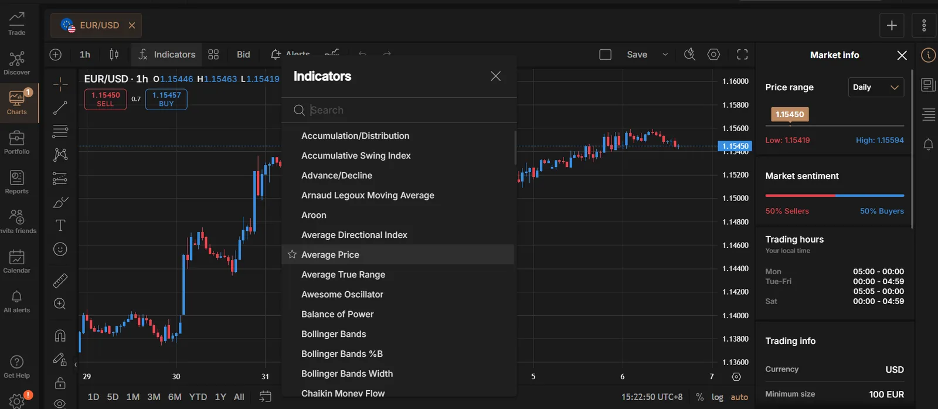Select YTD time range
This screenshot has height=409, width=938.
click(x=198, y=397)
